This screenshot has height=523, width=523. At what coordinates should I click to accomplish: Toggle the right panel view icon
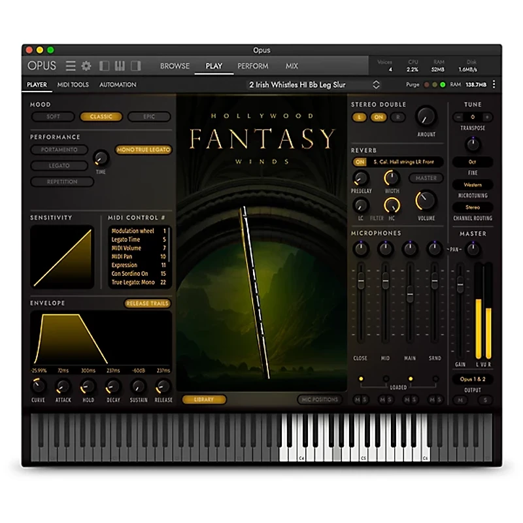click(134, 65)
